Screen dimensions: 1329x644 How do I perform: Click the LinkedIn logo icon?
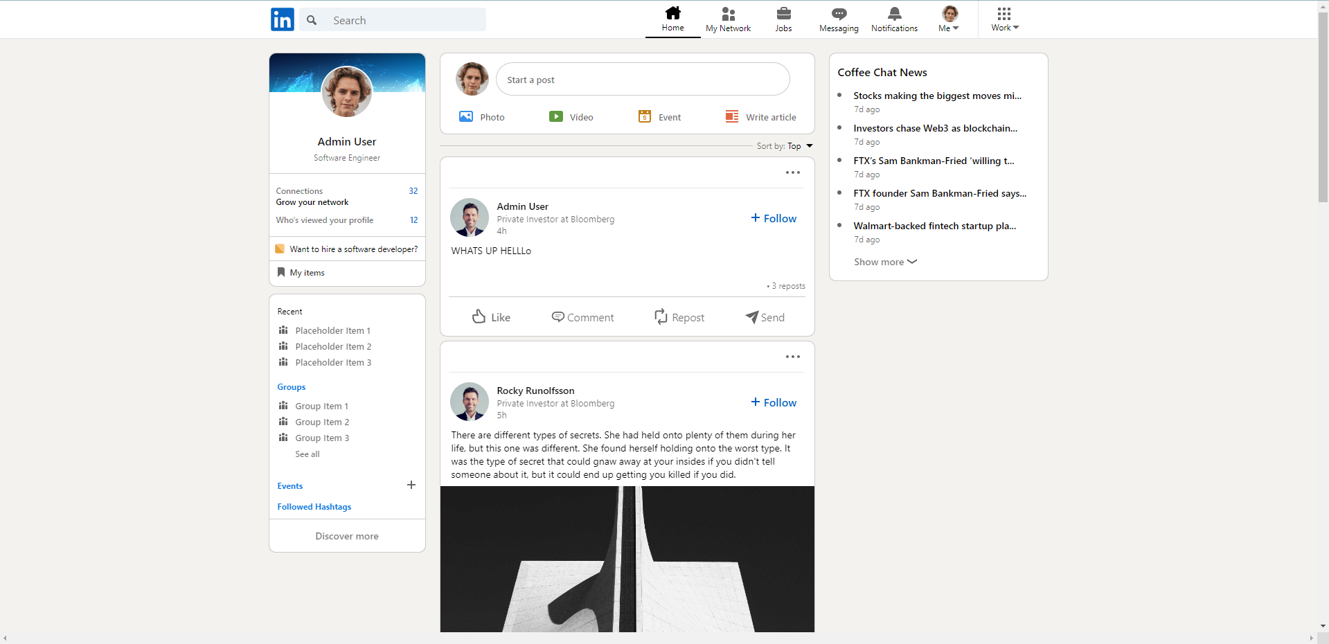tap(282, 19)
